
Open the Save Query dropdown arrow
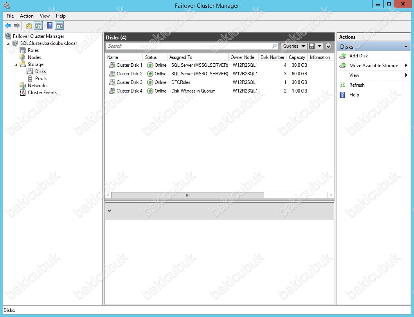point(319,46)
